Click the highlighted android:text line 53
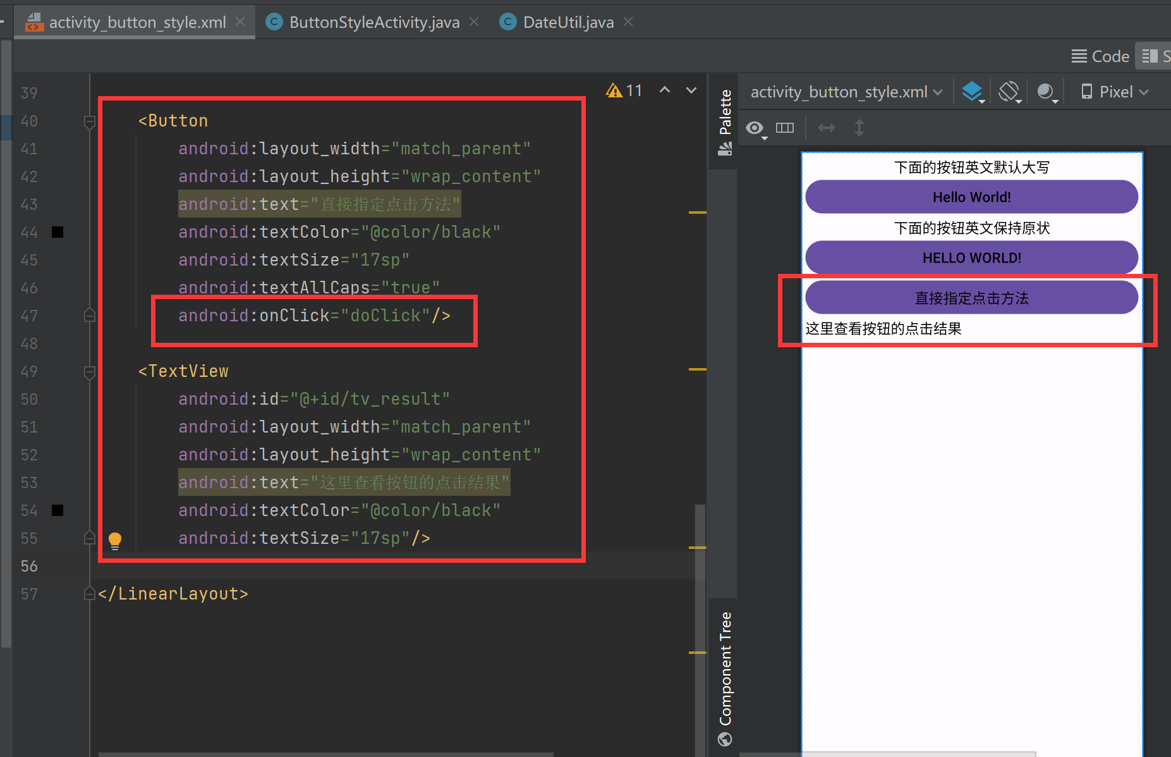This screenshot has height=757, width=1171. pos(344,483)
